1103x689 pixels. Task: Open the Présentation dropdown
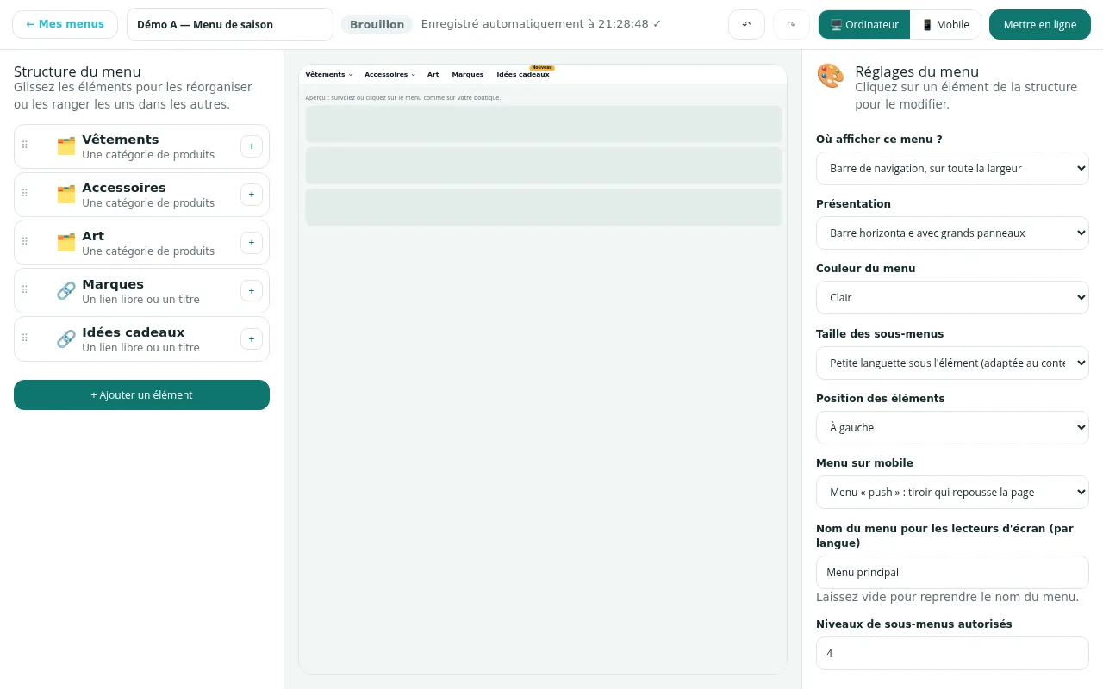click(x=952, y=233)
